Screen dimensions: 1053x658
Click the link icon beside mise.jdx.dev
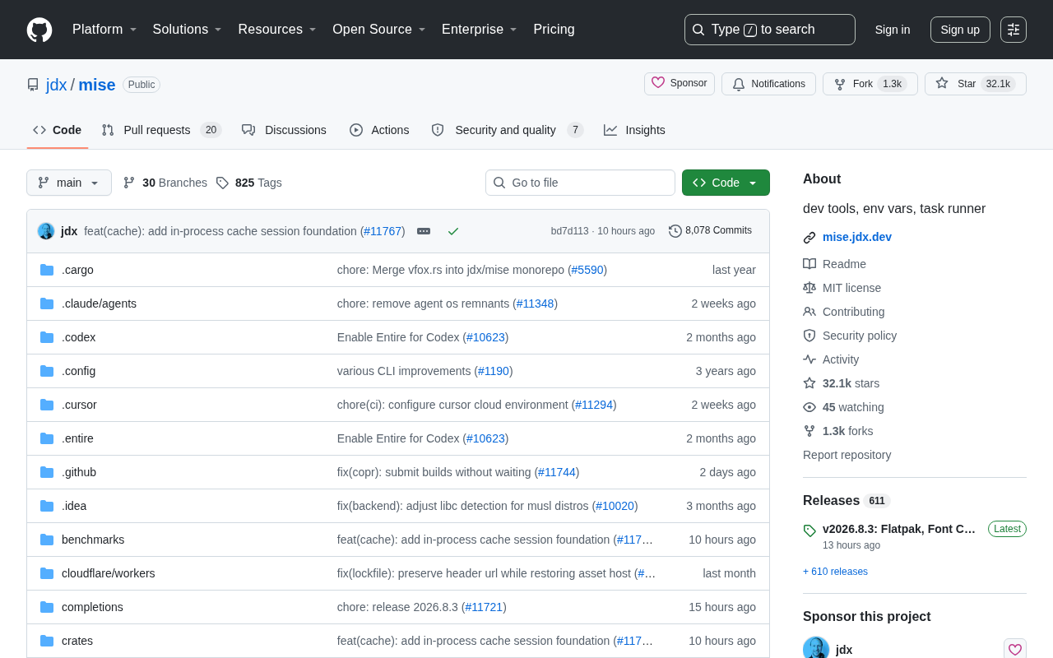[x=809, y=238]
